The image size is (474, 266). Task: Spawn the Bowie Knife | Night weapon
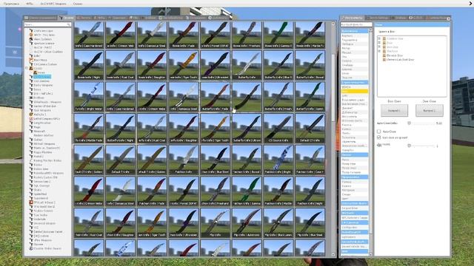(x=89, y=65)
